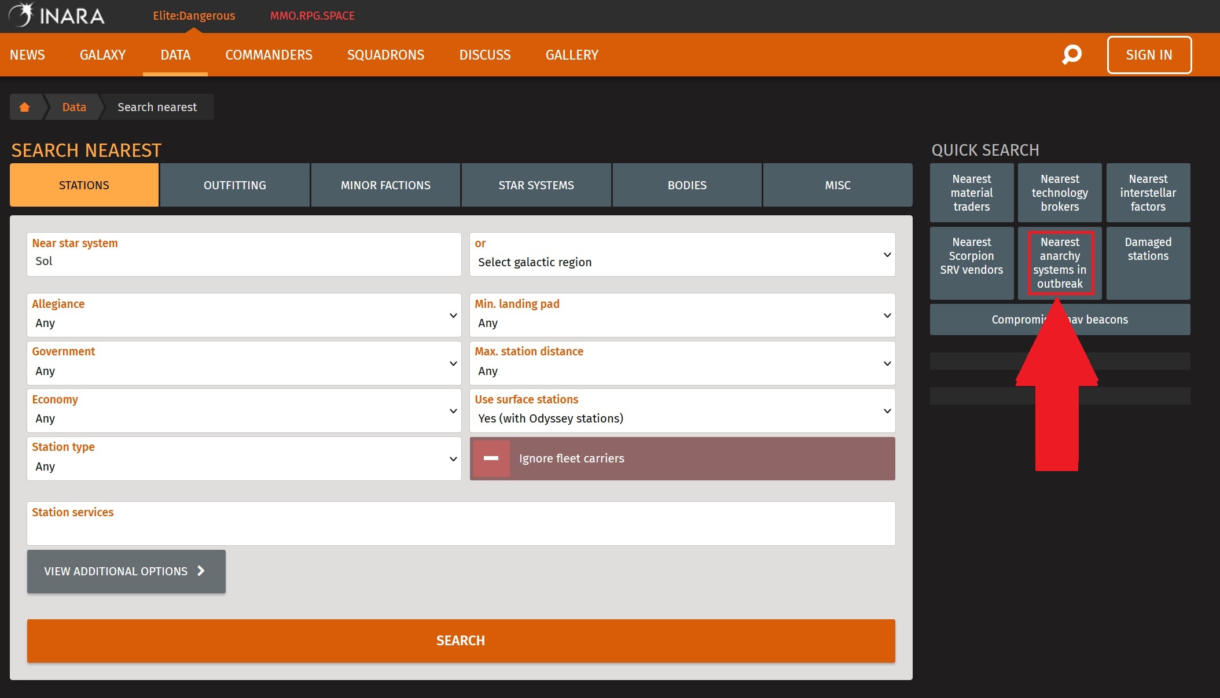Select Nearest material traders quick search
This screenshot has height=698, width=1220.
click(972, 193)
